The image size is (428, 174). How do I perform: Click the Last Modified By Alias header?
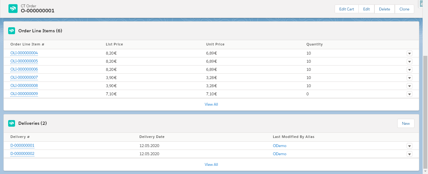pos(294,137)
